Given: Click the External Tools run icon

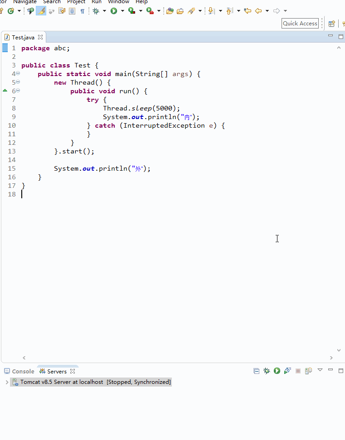Looking at the screenshot, I should tap(150, 11).
